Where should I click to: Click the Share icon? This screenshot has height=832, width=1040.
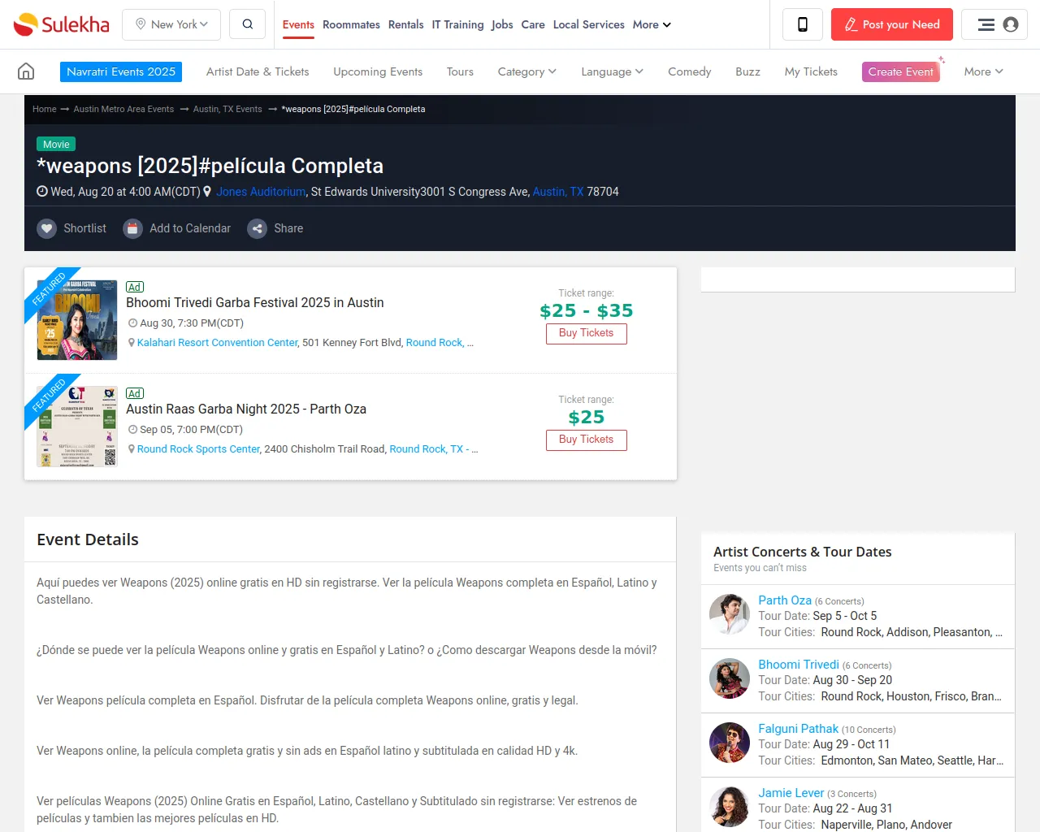(257, 228)
